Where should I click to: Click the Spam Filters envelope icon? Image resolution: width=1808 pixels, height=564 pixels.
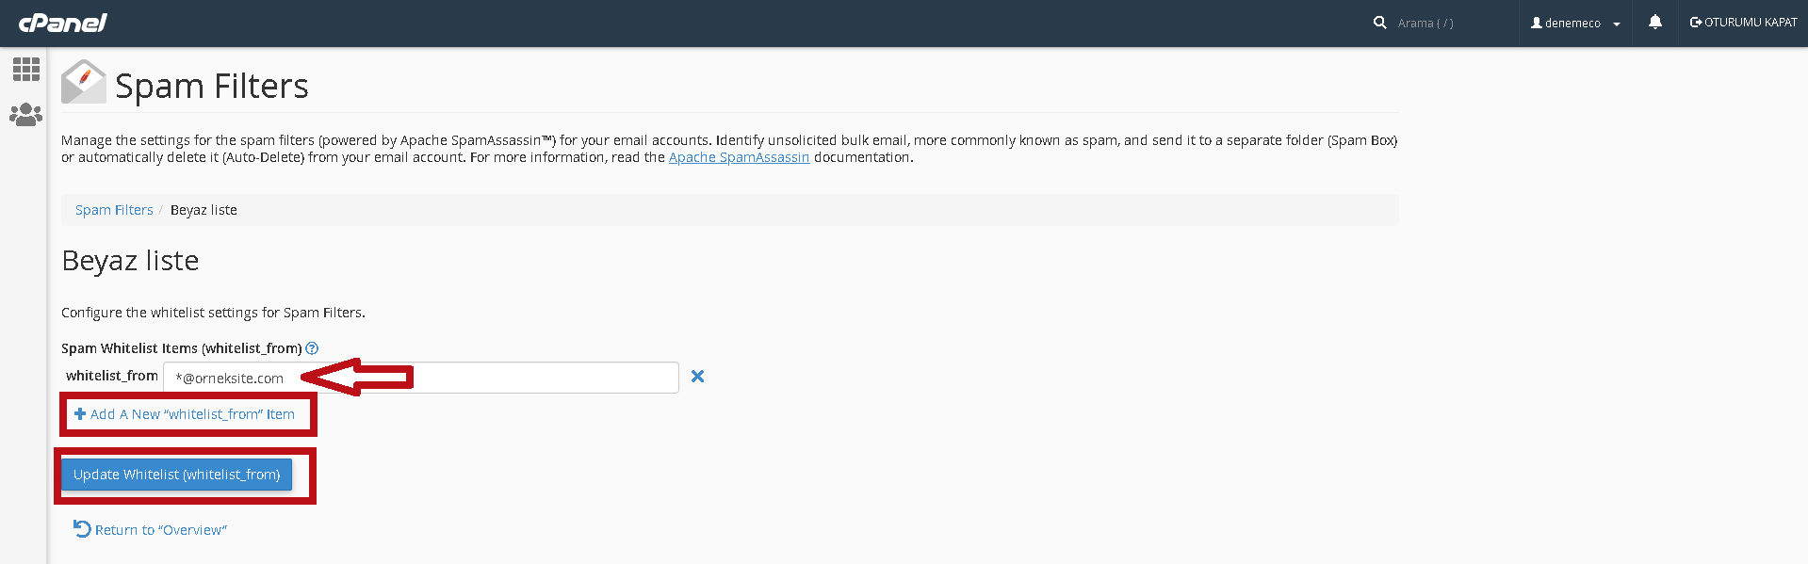tap(83, 82)
